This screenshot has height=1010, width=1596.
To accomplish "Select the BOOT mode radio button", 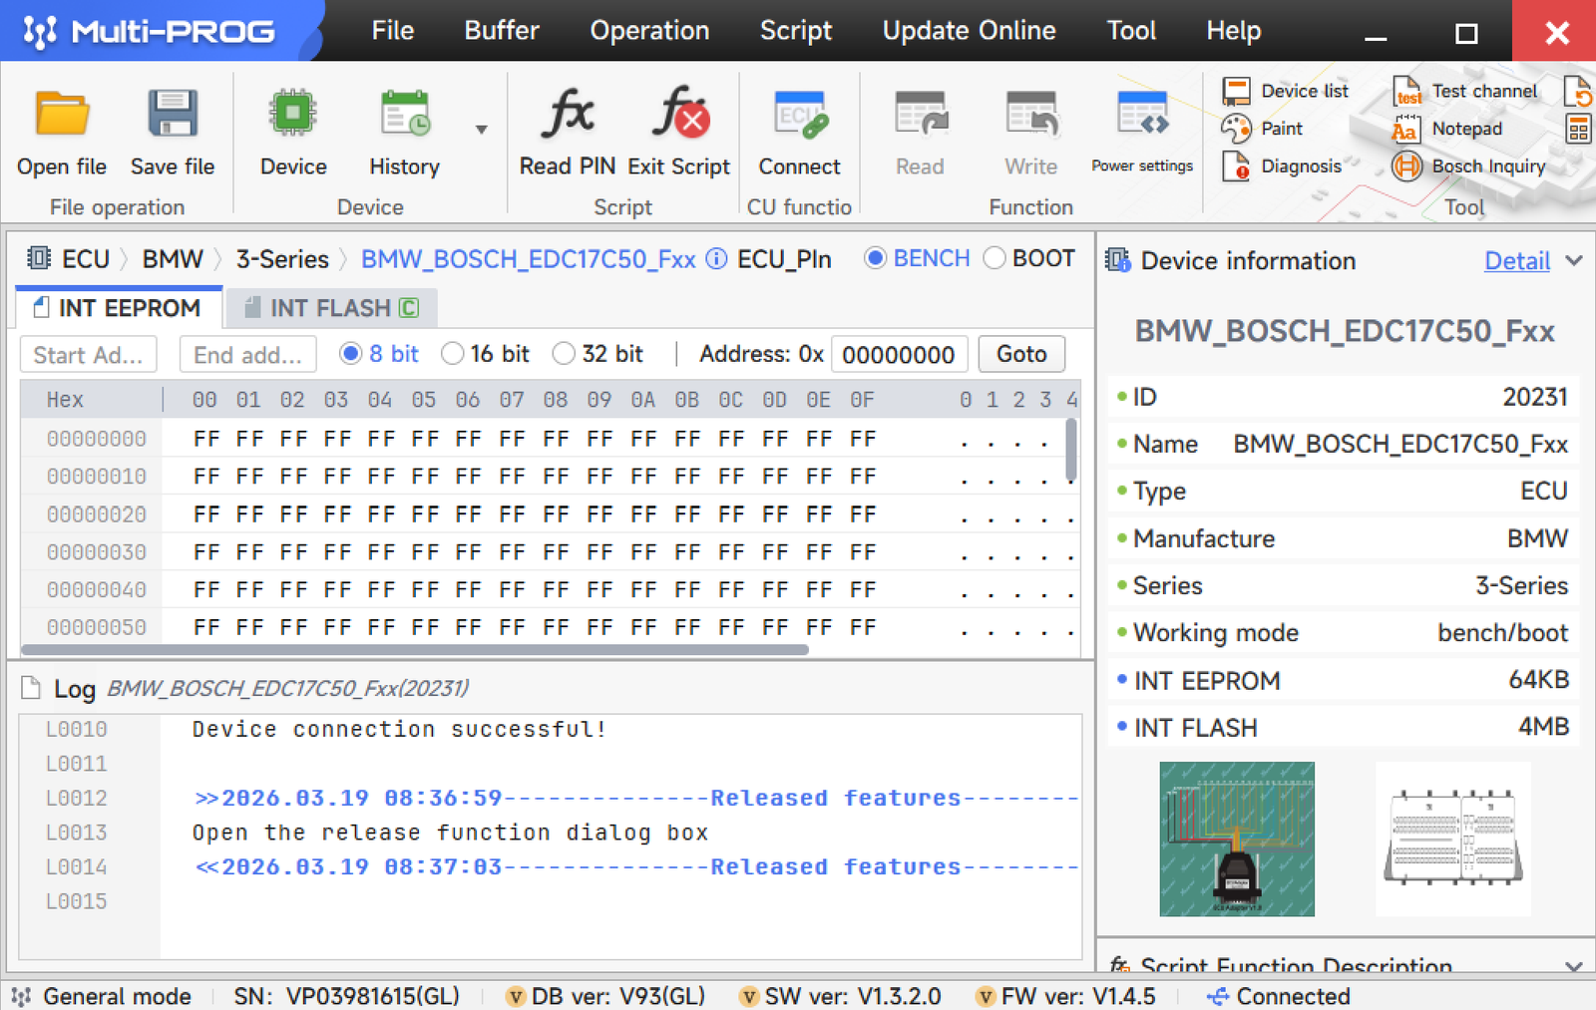I will tap(995, 258).
